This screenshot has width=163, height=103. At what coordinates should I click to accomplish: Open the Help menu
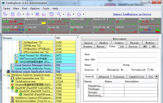coord(55,8)
